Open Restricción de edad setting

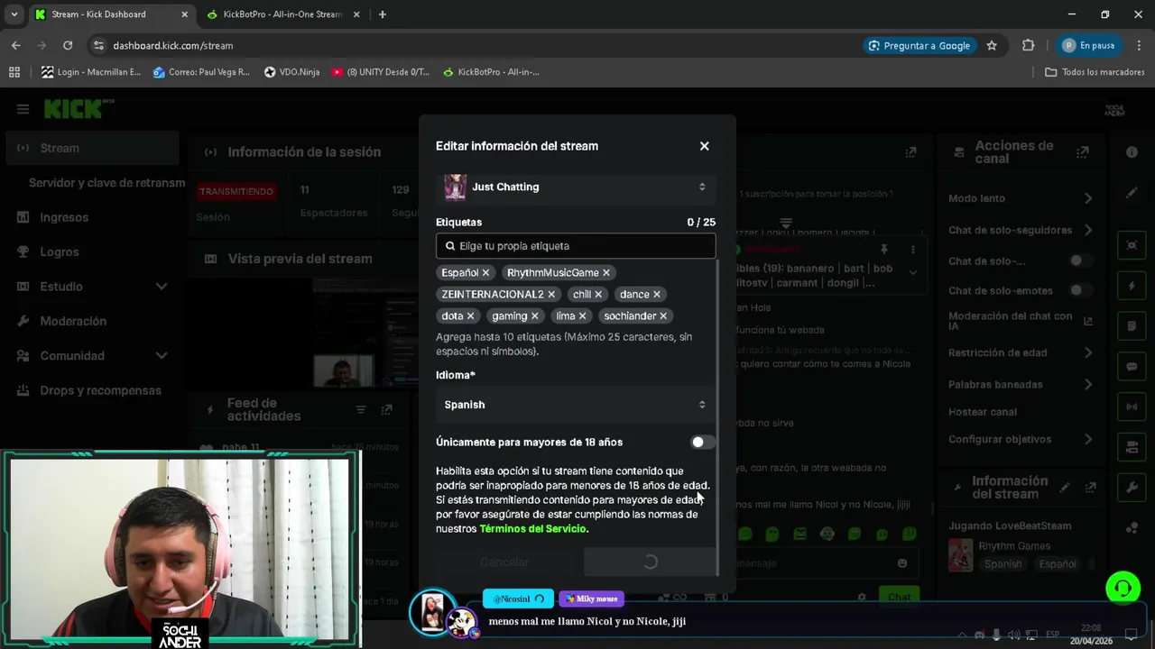pyautogui.click(x=1021, y=352)
